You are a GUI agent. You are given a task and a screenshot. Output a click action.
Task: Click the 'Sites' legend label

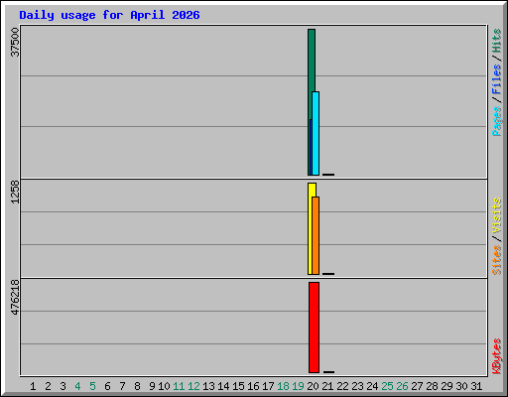(x=496, y=260)
